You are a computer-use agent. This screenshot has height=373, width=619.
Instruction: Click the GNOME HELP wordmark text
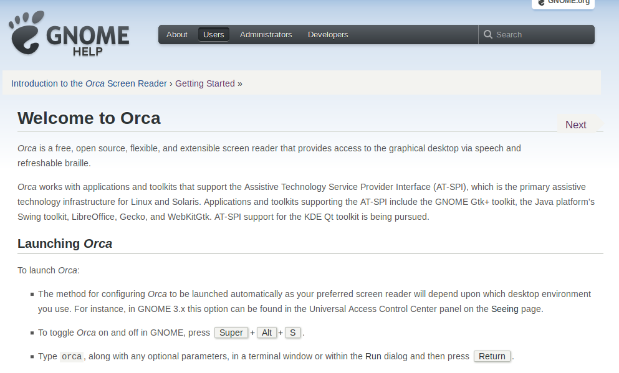pos(88,40)
